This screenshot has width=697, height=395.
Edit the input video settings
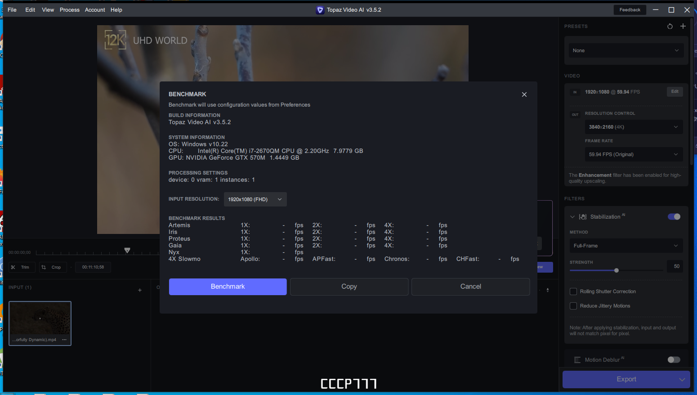[675, 92]
